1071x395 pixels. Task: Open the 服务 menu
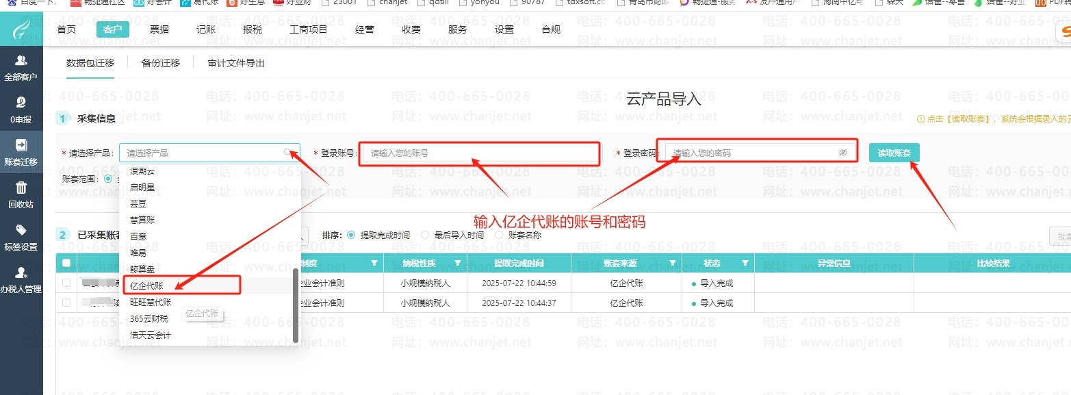[x=458, y=29]
